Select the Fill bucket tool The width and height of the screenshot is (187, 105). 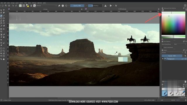pos(1,40)
